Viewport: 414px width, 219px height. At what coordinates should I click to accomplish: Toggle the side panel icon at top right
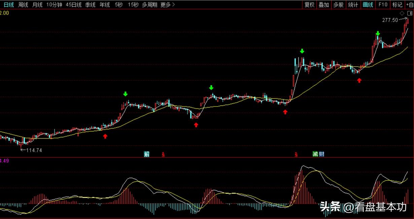click(409, 13)
